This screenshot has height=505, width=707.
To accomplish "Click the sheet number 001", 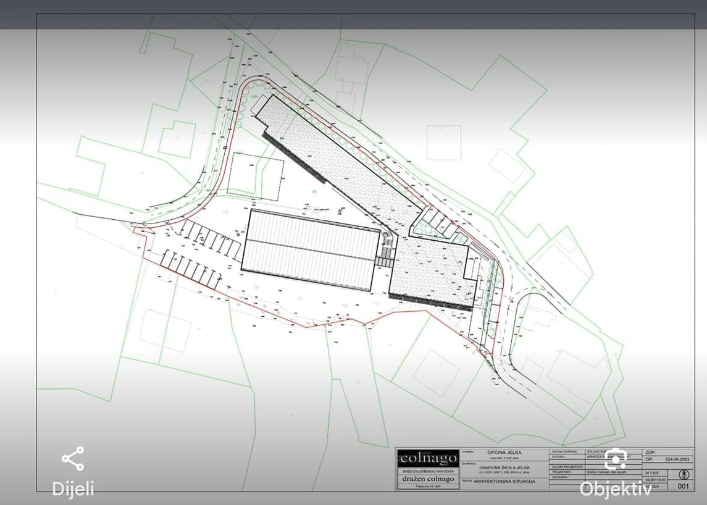I will point(682,486).
